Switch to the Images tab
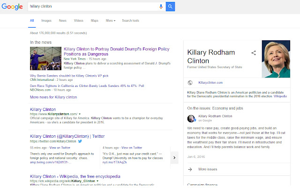 pos(46,21)
